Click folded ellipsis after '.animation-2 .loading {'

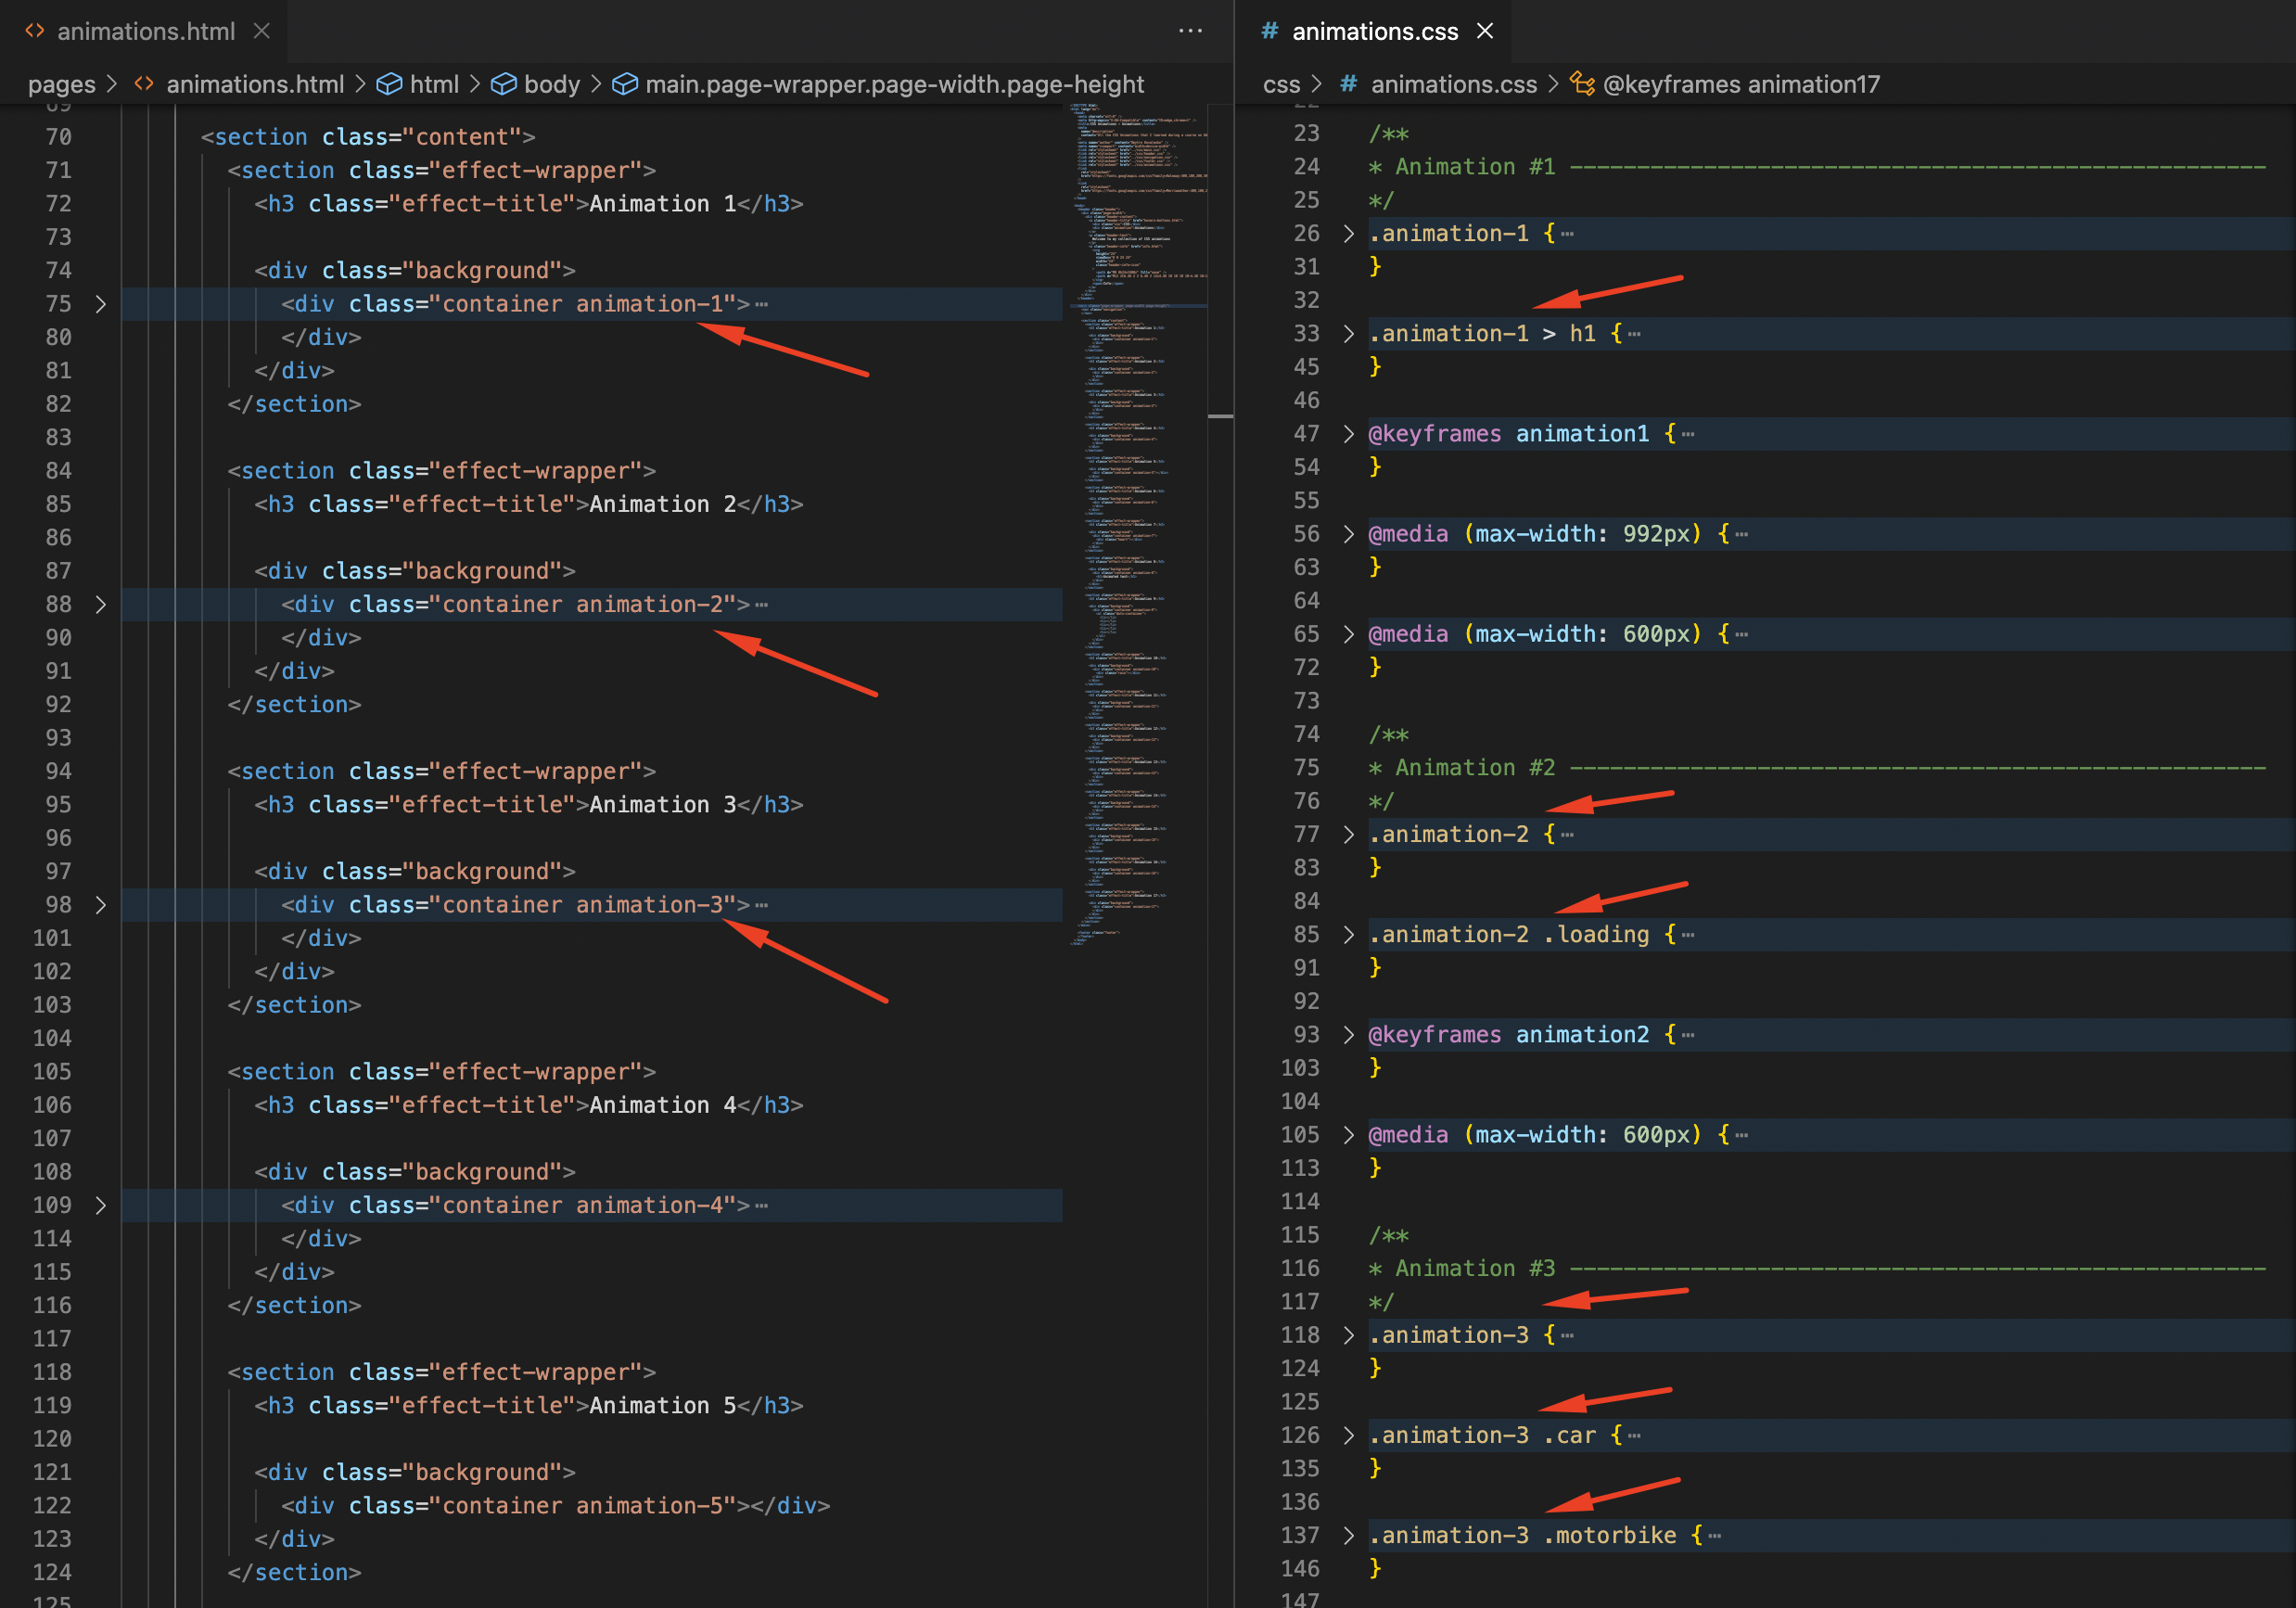pos(1688,935)
